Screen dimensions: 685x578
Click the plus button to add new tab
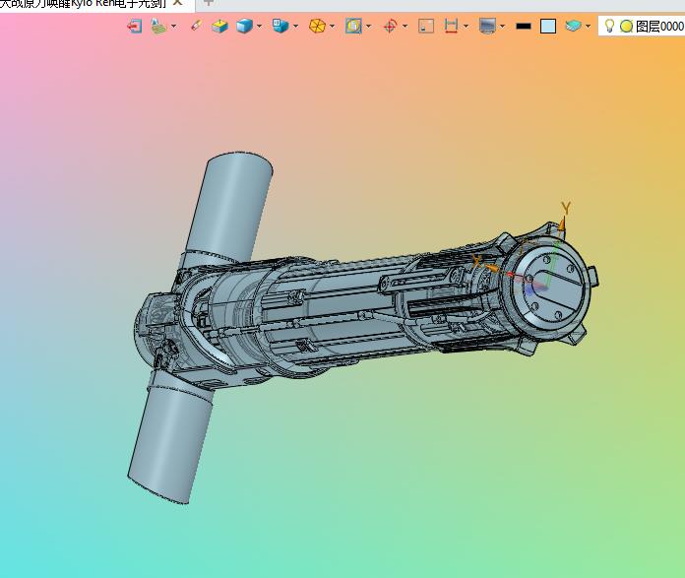coord(209,2)
